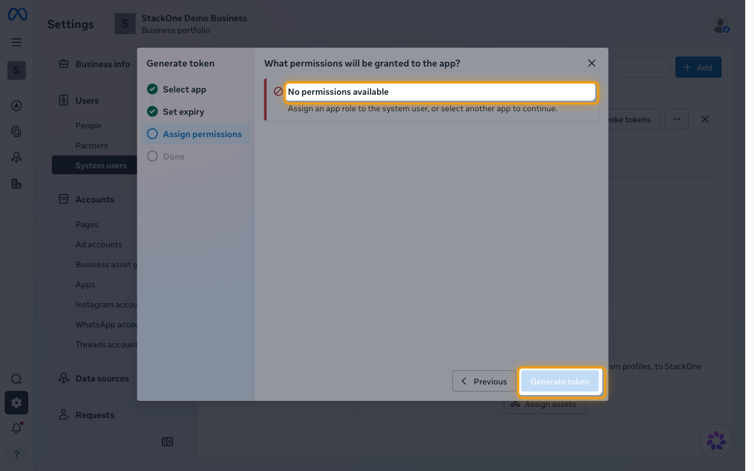Click the search magnifier icon in left rail
This screenshot has width=754, height=471.
click(x=16, y=379)
